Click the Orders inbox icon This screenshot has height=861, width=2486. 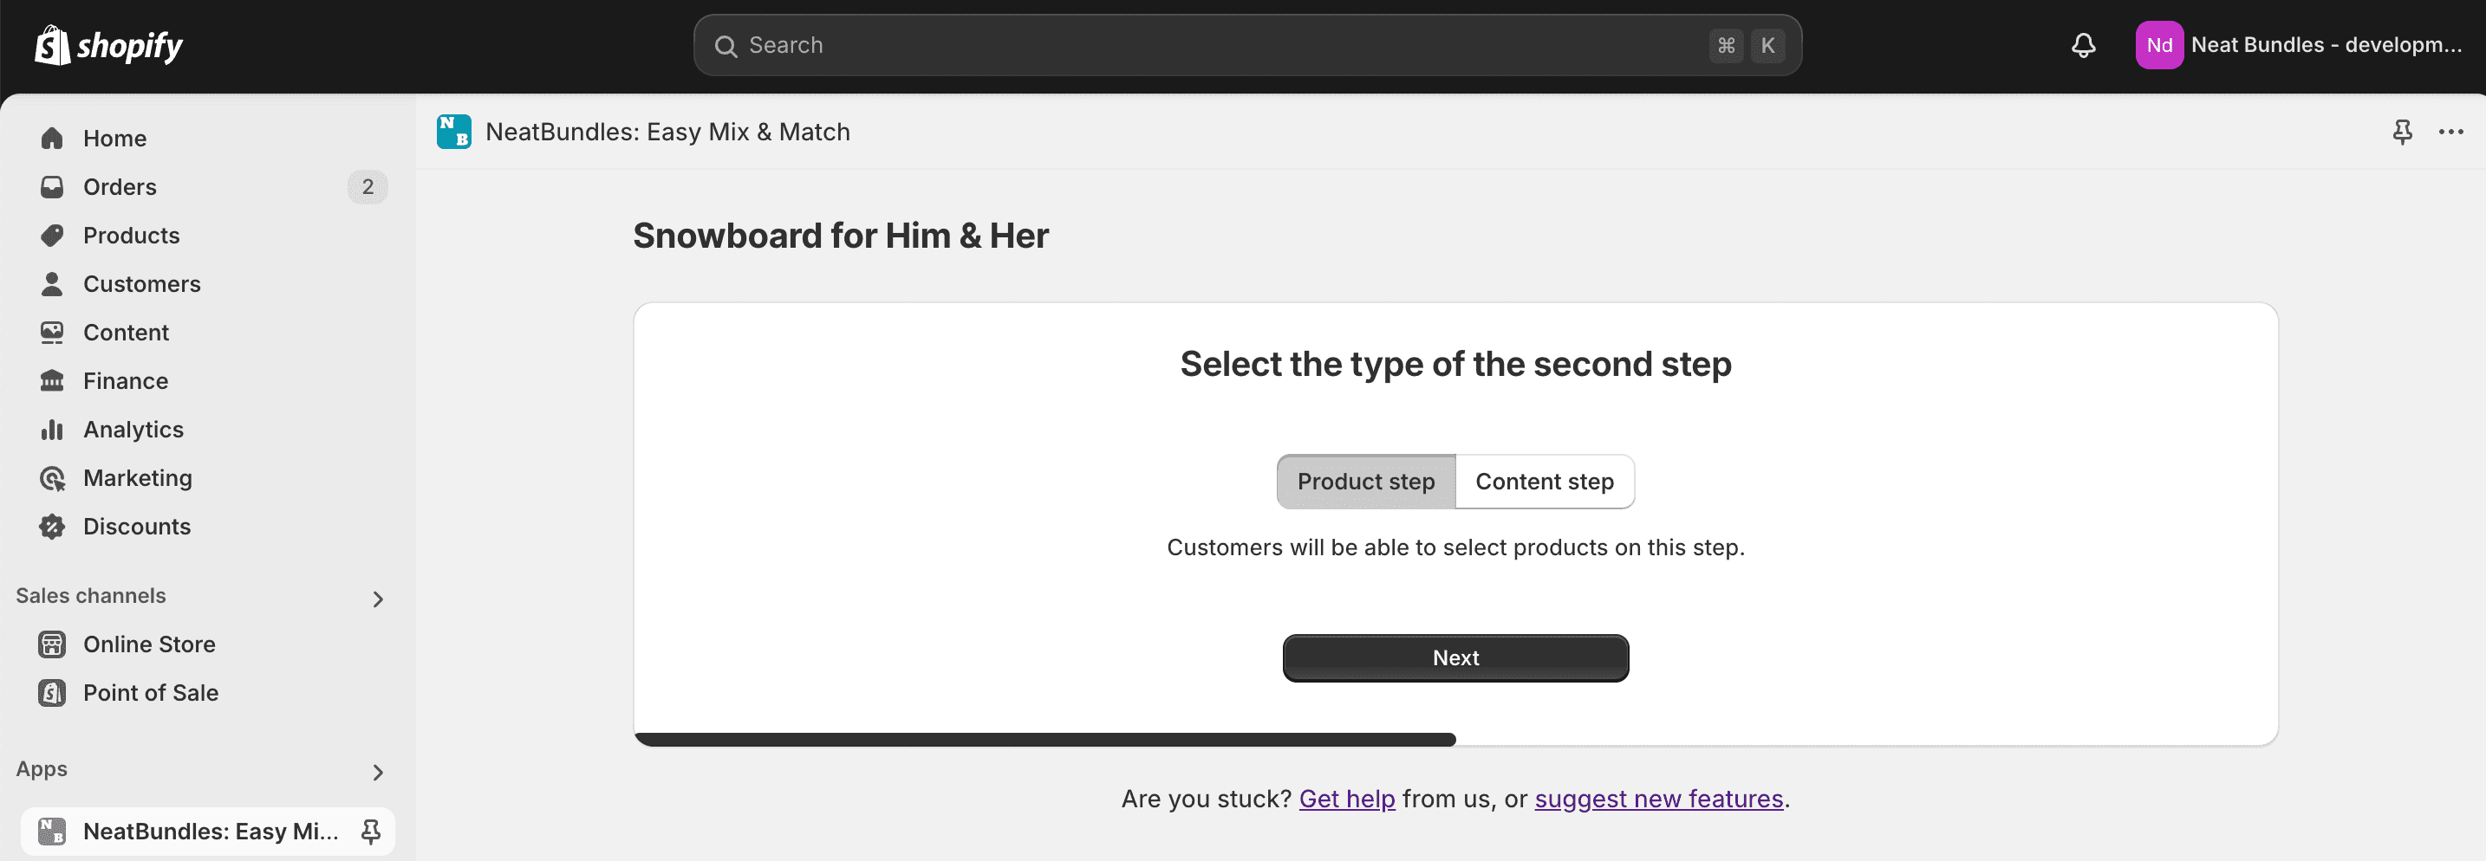tap(52, 187)
